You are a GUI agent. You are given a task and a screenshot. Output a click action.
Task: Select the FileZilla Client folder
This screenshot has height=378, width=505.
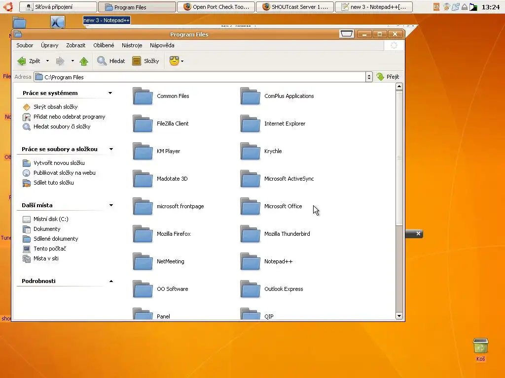point(161,124)
